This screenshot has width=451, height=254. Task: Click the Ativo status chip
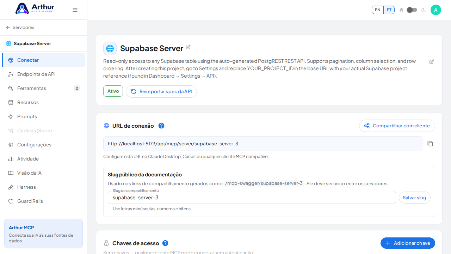point(113,91)
